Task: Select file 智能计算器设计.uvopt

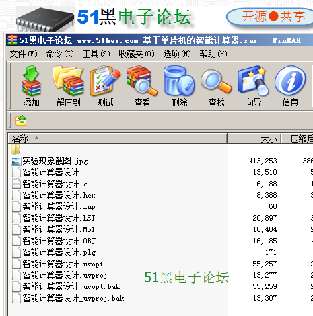Action: (63, 264)
